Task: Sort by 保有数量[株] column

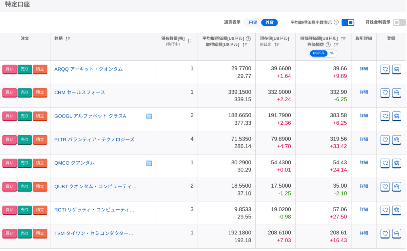Action: [190, 41]
